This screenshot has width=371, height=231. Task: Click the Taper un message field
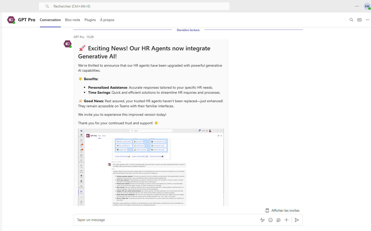(166, 220)
